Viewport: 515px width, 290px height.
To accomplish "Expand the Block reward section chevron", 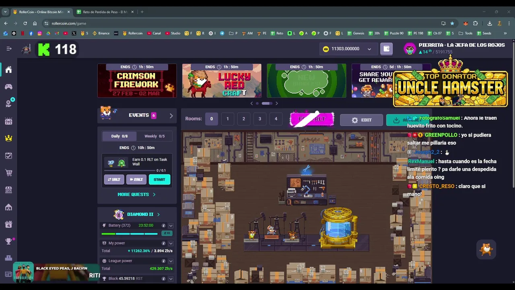I will click(x=171, y=279).
